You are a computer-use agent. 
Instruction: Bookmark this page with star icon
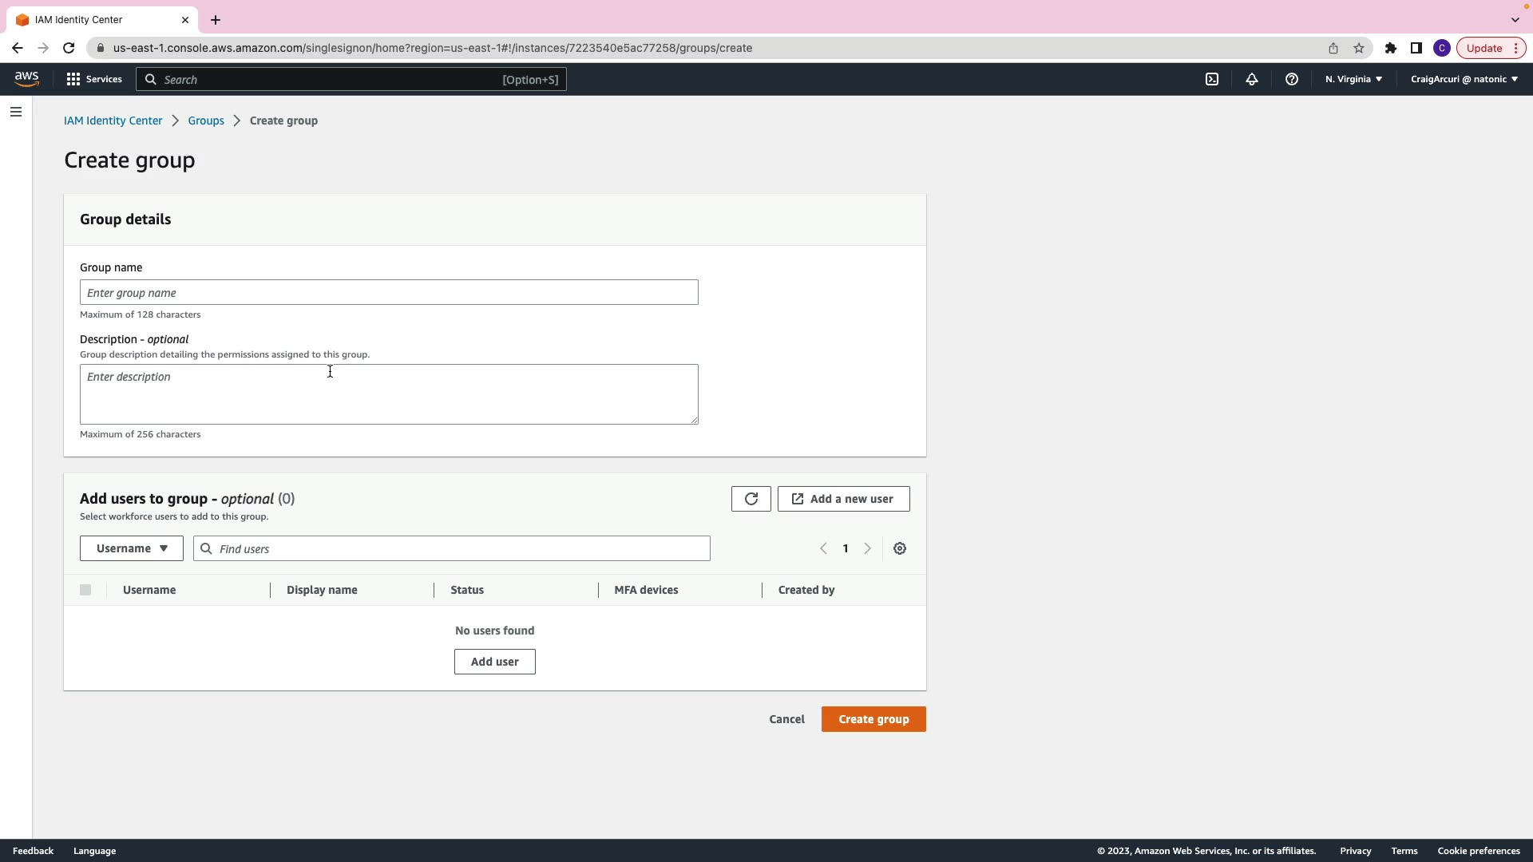click(x=1359, y=48)
